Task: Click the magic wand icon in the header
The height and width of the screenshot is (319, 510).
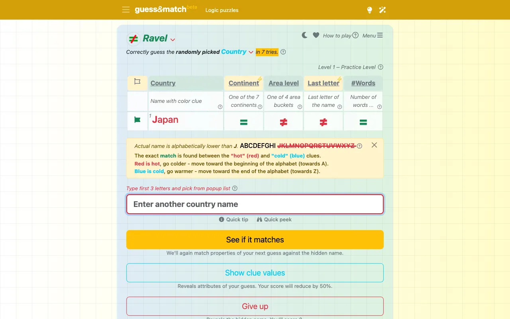Action: tap(382, 10)
